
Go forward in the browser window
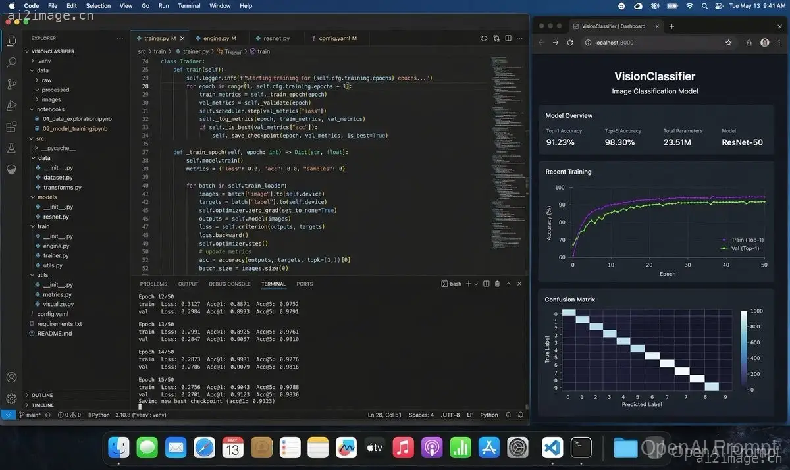tap(556, 43)
